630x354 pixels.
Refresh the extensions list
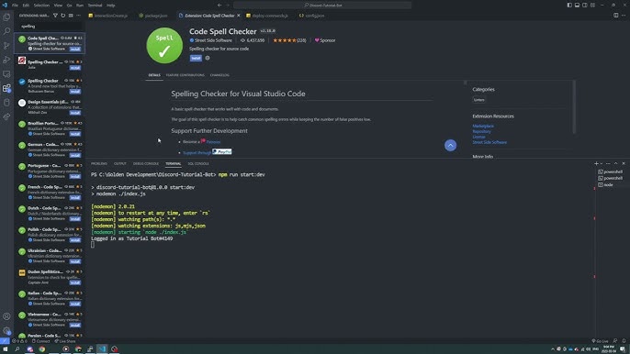click(63, 16)
